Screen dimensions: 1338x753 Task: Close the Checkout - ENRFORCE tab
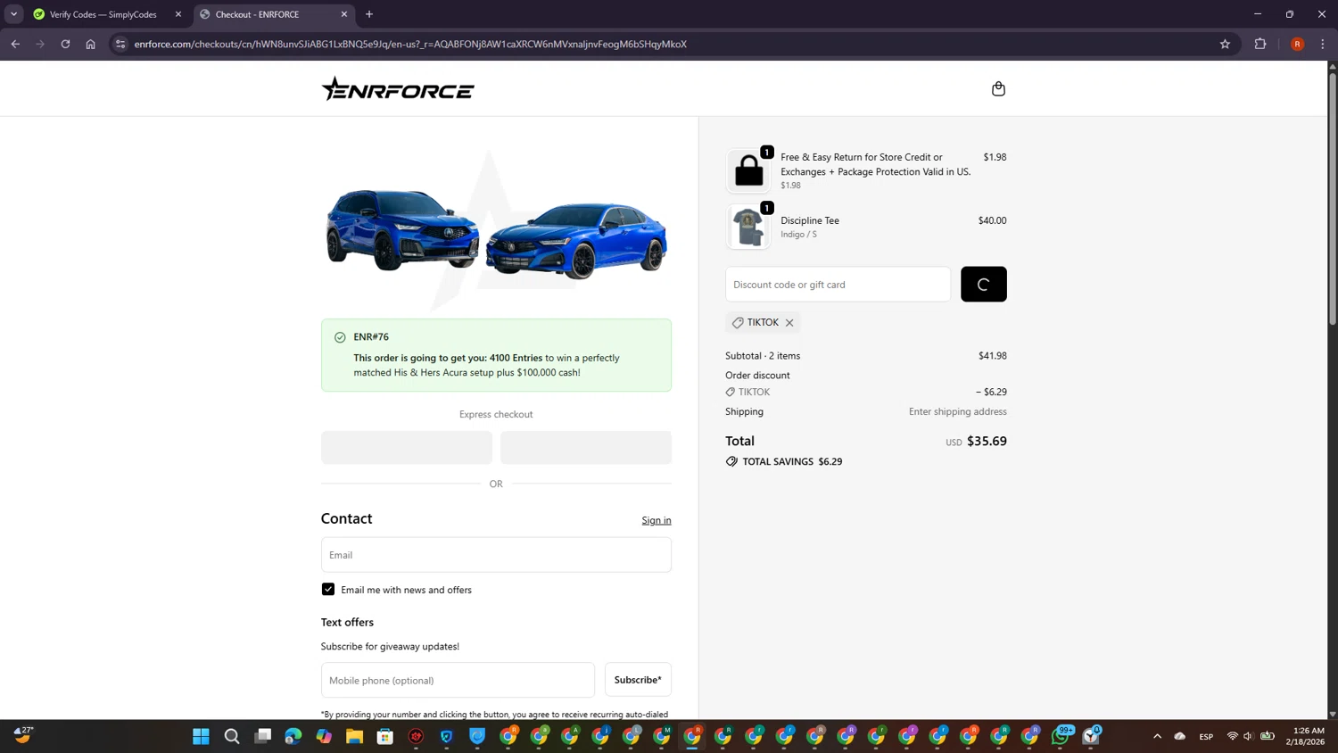[x=344, y=14]
